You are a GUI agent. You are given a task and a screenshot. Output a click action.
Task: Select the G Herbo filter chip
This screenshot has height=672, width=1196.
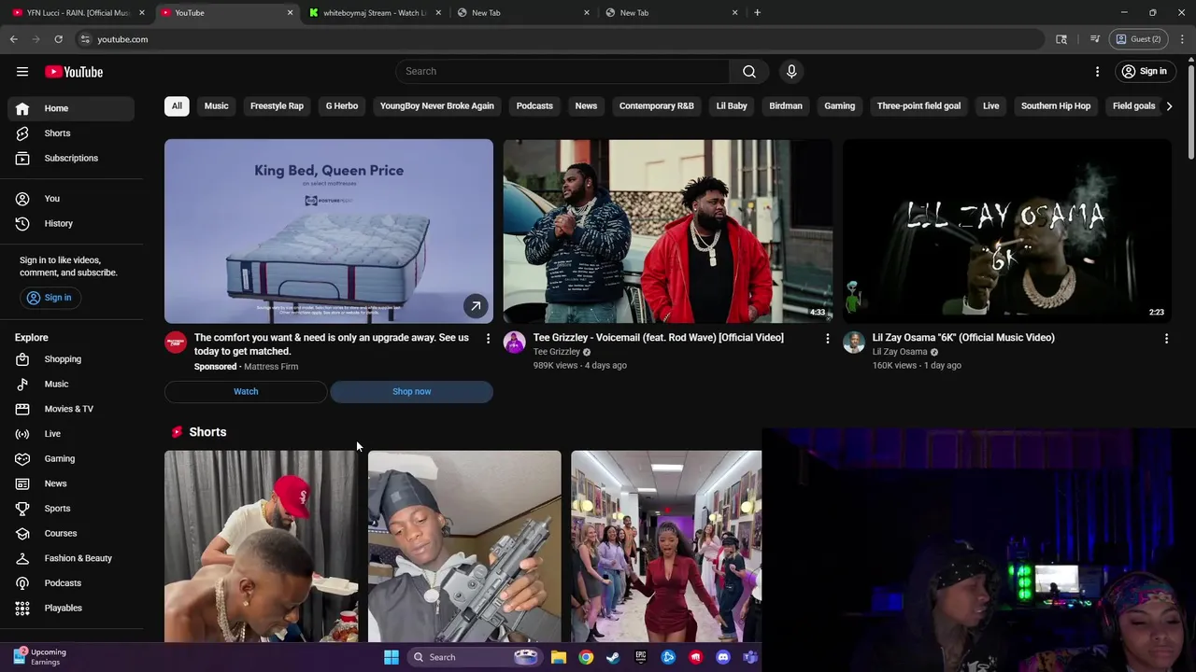[x=342, y=106]
